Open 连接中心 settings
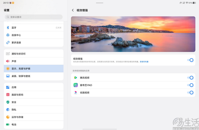Viewport: 199px width, 130px height. (34, 35)
